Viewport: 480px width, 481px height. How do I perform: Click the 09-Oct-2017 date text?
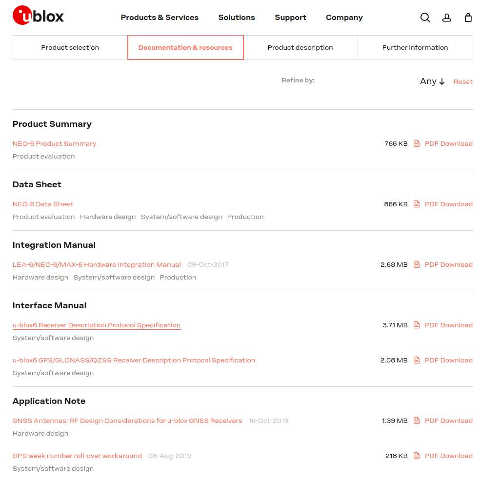(208, 264)
